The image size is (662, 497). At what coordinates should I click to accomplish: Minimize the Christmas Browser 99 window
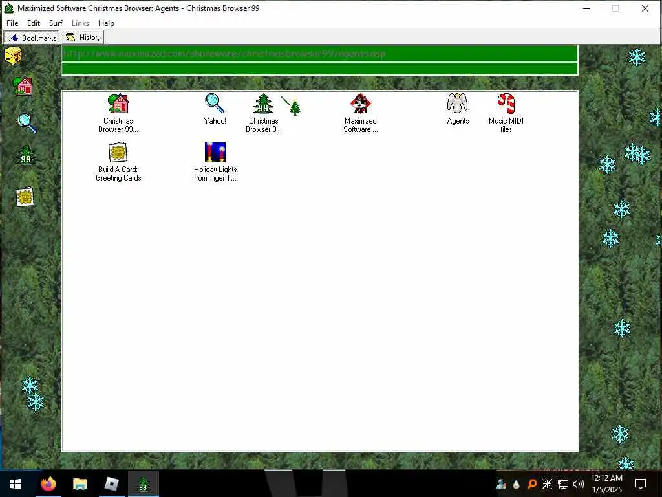586,8
